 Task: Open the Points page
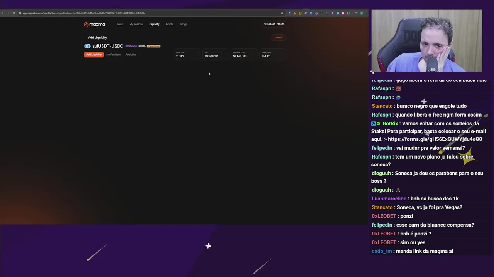(169, 24)
